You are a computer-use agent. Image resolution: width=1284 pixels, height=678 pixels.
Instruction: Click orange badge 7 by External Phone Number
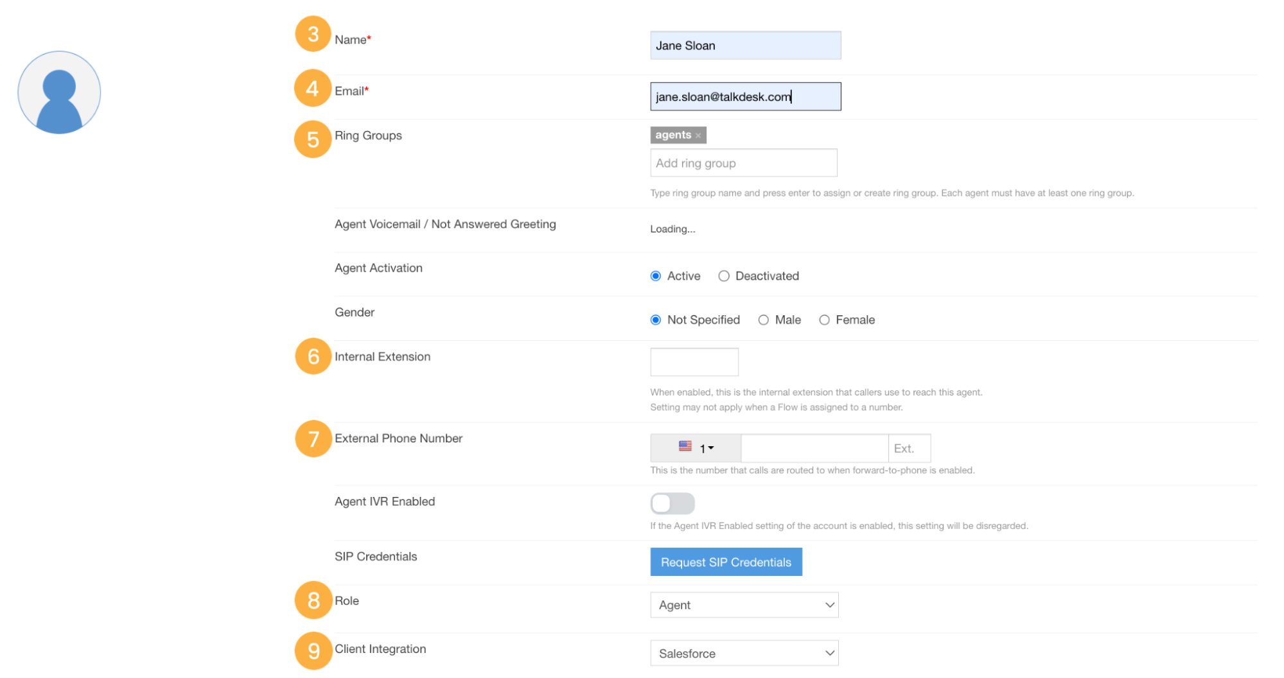click(x=312, y=439)
